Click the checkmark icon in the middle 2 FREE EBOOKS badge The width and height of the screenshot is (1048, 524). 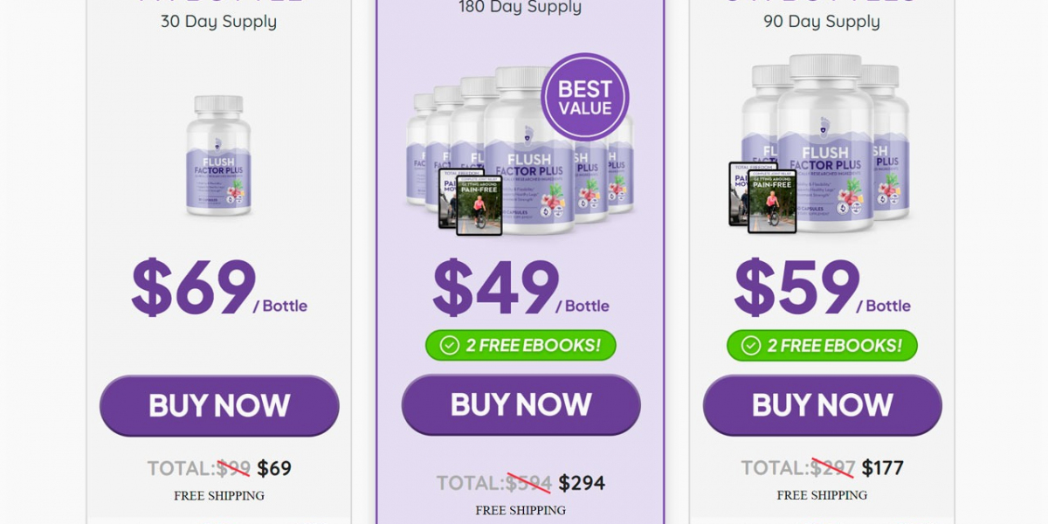[450, 345]
